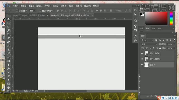Open the layer filter 类型 dropdown
The image size is (179, 100).
pyautogui.click(x=147, y=40)
